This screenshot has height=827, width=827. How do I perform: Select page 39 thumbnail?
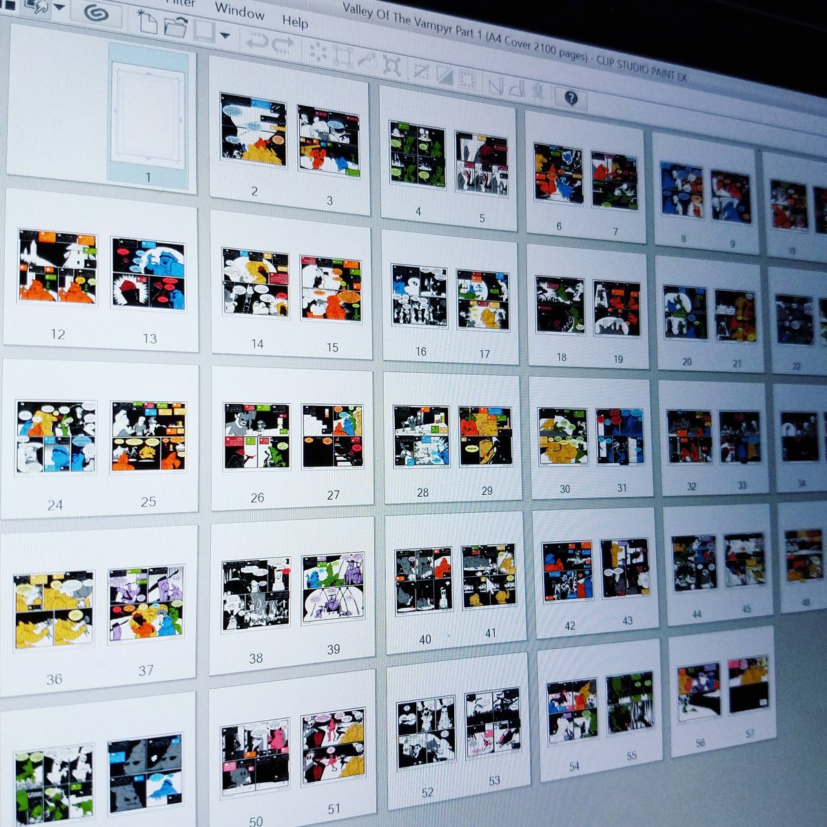point(333,588)
